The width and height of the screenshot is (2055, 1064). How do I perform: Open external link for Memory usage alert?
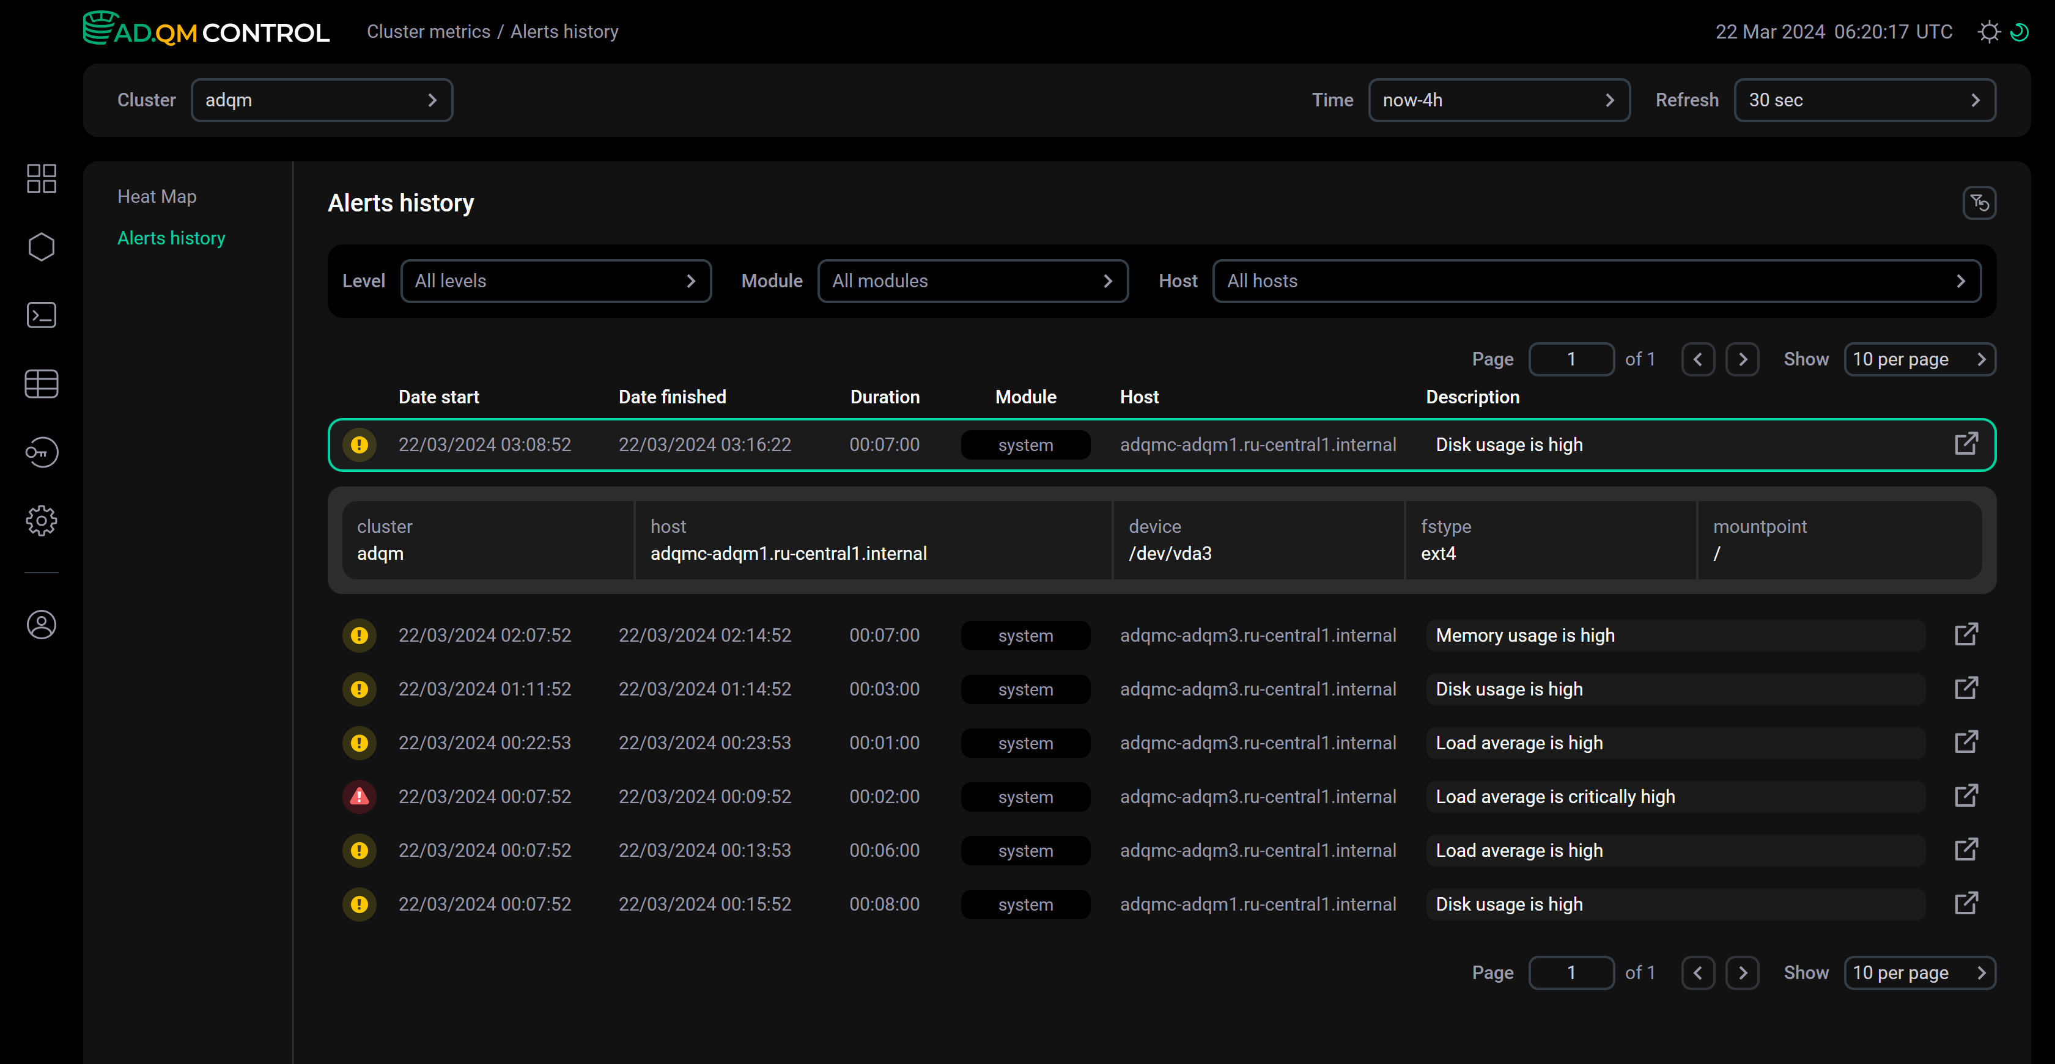coord(1966,635)
